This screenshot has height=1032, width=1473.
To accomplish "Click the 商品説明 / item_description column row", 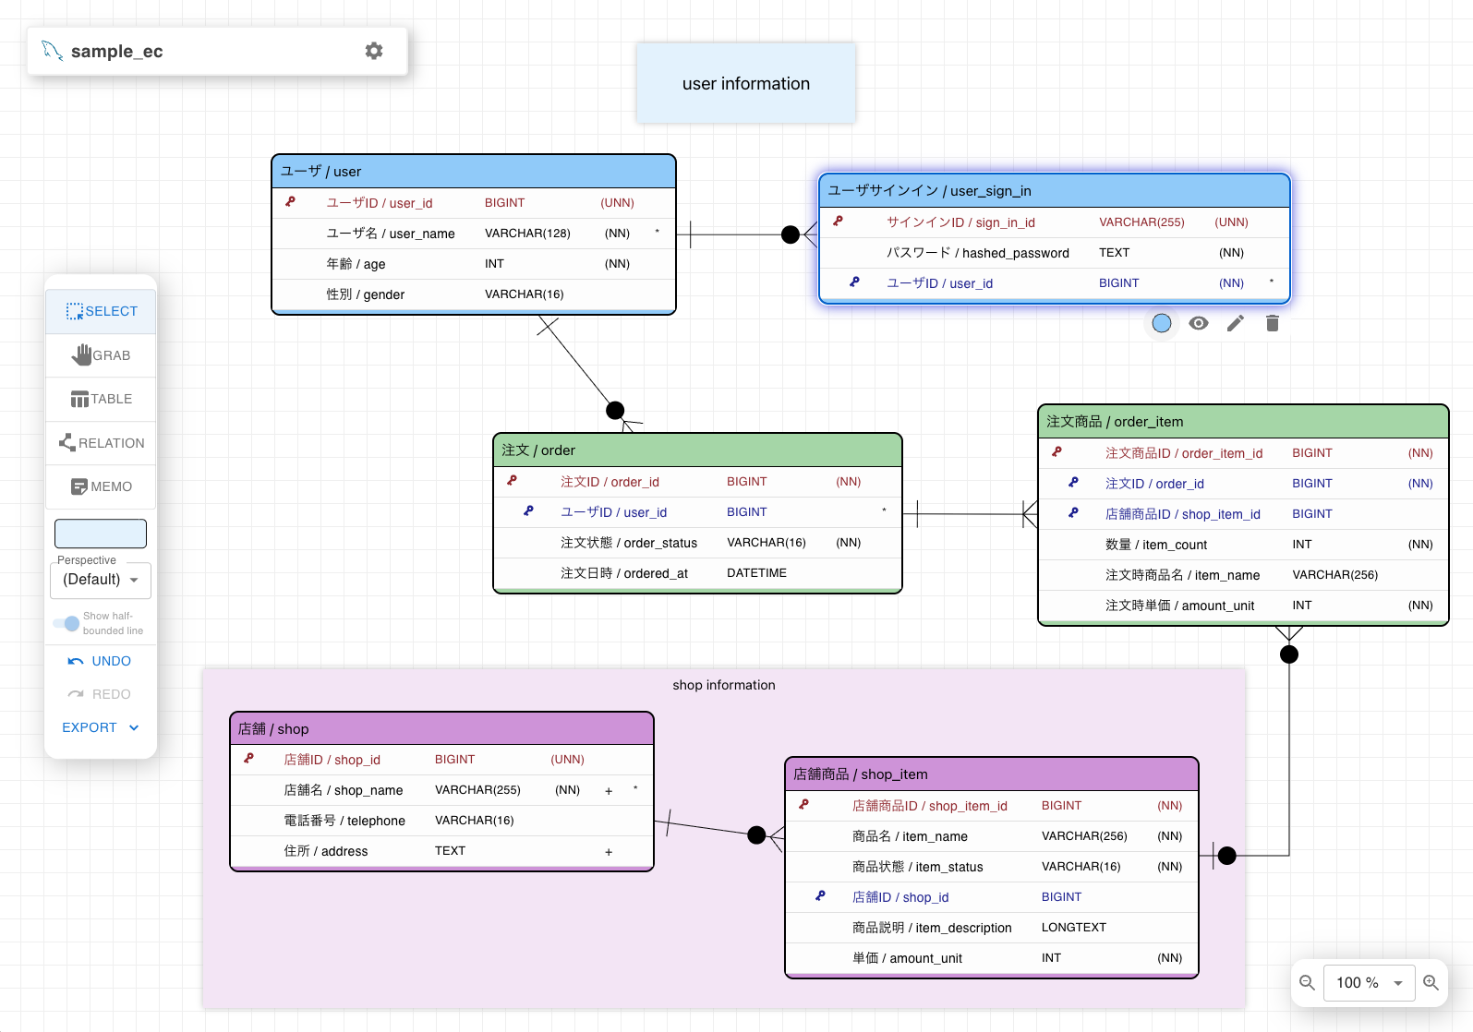I will 992,928.
